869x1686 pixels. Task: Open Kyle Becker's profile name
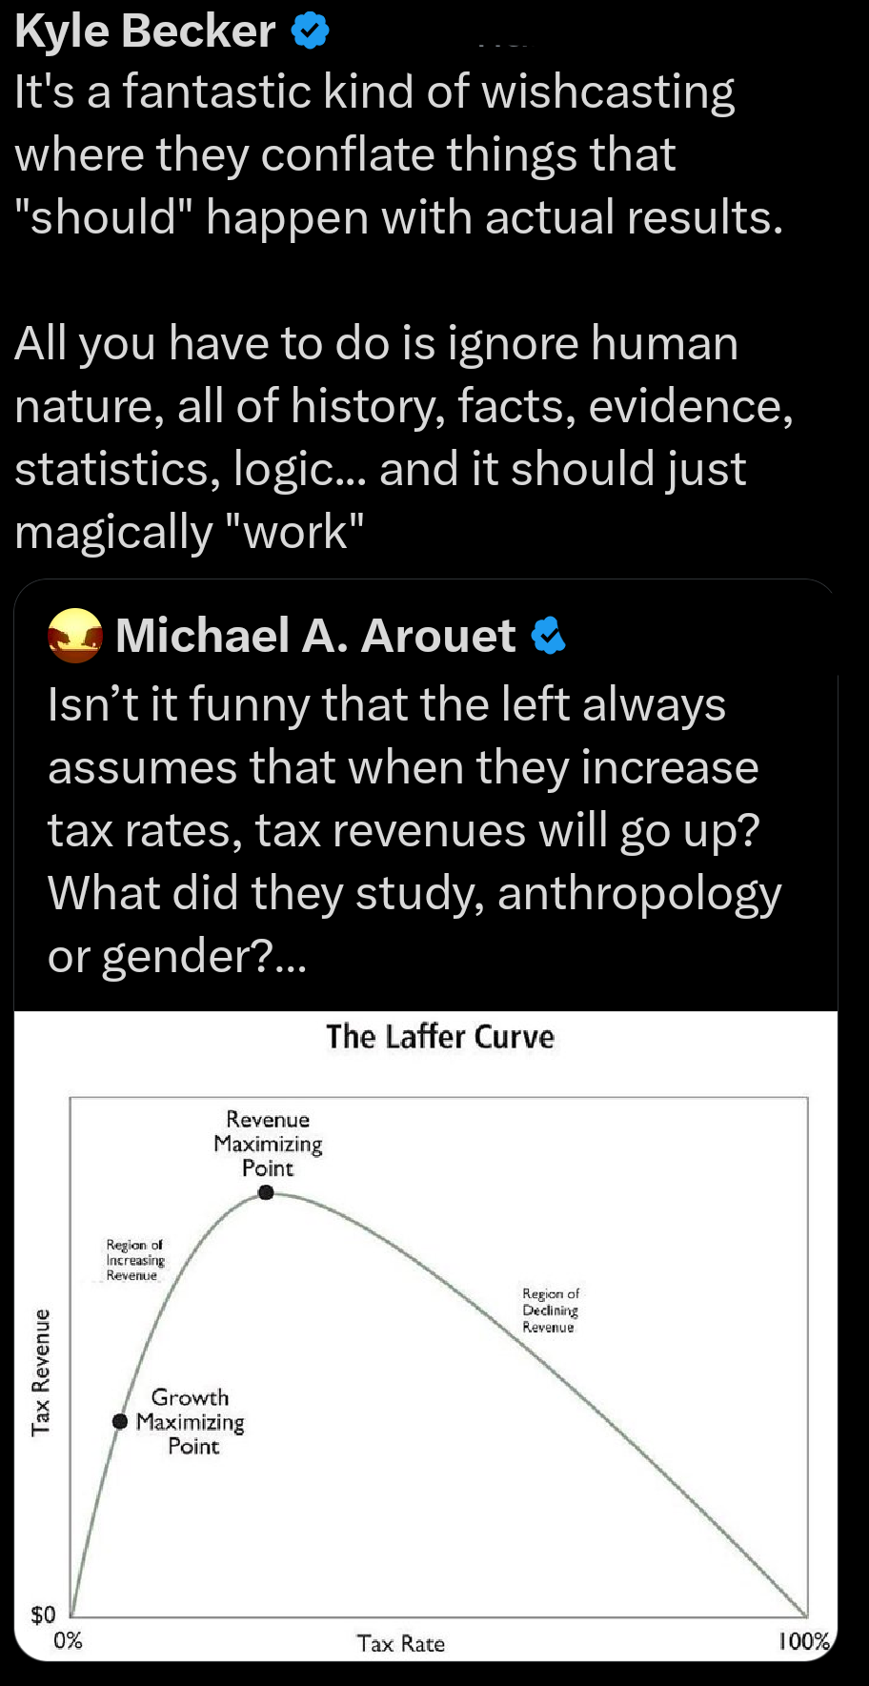coord(145,31)
